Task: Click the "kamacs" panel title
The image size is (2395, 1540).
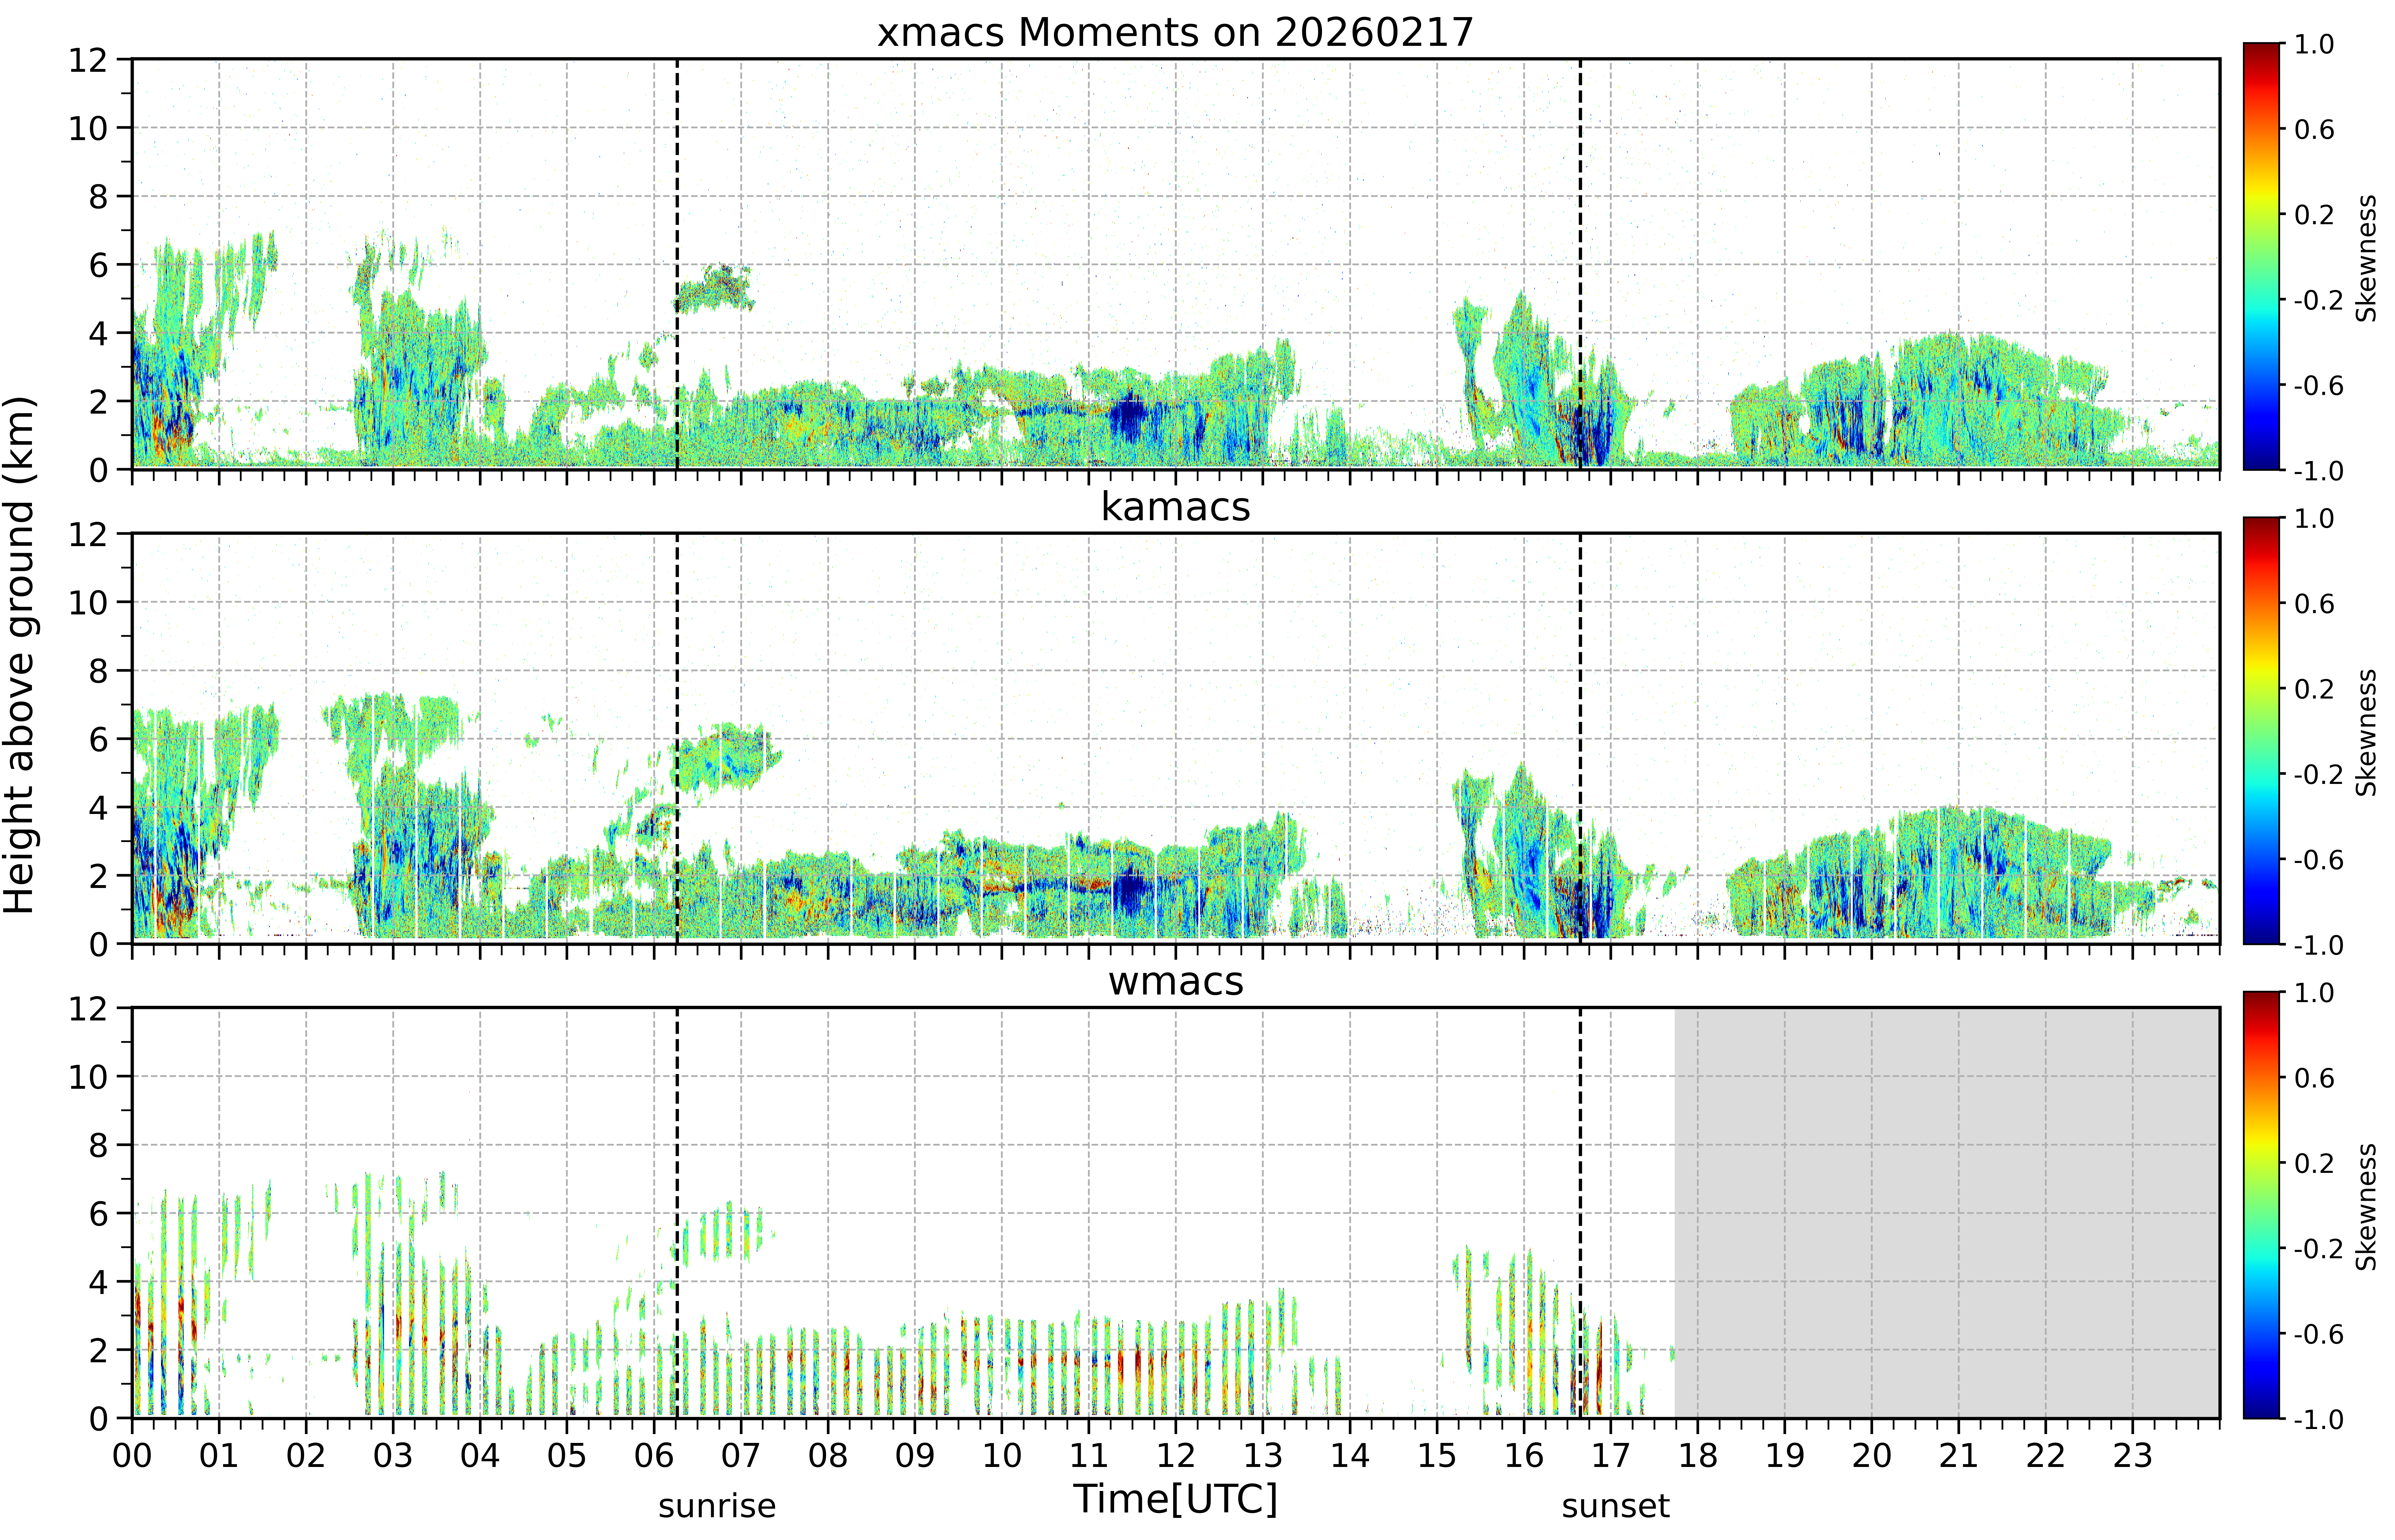Action: point(1176,507)
